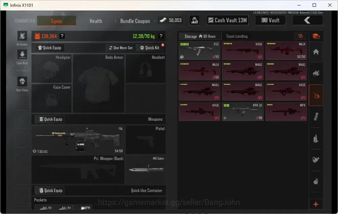This screenshot has width=338, height=214.
Task: Click the ammo type icon beside 7.62x51
Action: point(35,151)
